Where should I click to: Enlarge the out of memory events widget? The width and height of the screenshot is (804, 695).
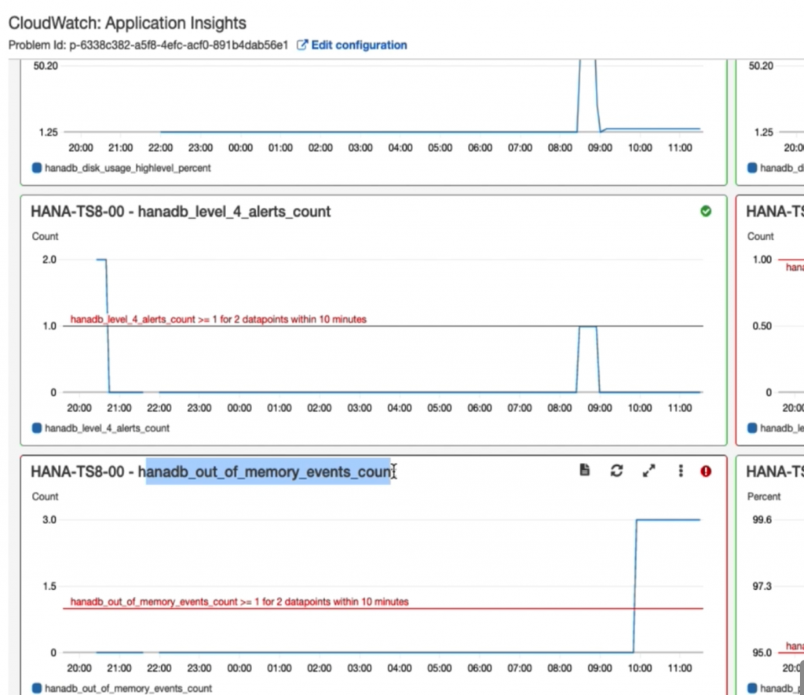pyautogui.click(x=649, y=471)
